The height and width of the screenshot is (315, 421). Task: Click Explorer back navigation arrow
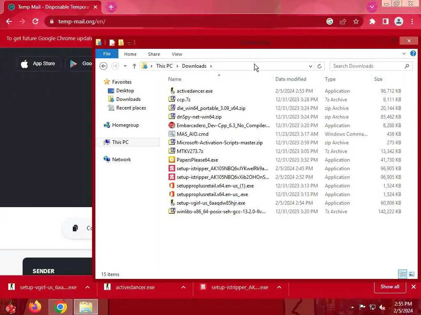(x=103, y=66)
